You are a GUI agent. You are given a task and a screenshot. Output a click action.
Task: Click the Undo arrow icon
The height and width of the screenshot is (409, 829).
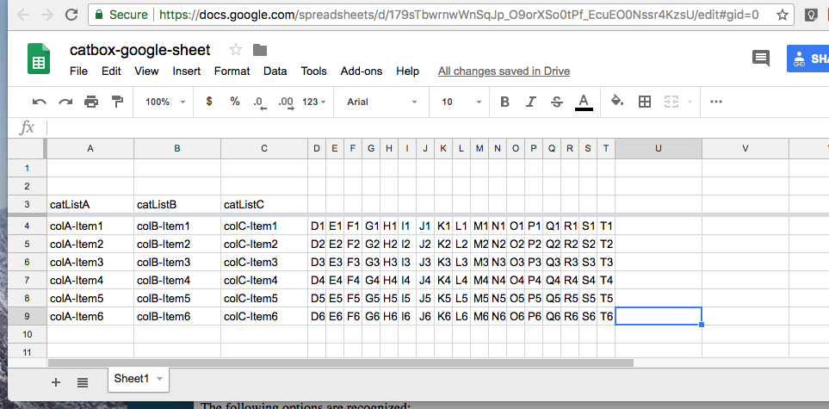click(39, 102)
